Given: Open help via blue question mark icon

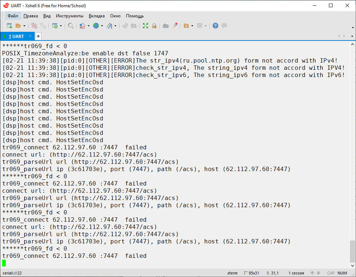Looking at the screenshot, I should (216, 26).
